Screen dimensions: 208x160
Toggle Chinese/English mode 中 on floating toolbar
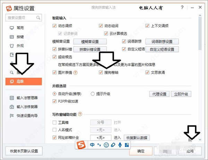click(x=92, y=145)
